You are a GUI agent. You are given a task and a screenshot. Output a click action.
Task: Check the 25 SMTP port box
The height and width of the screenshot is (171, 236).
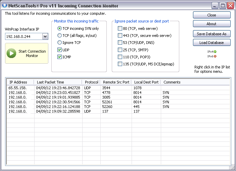pos(120,50)
